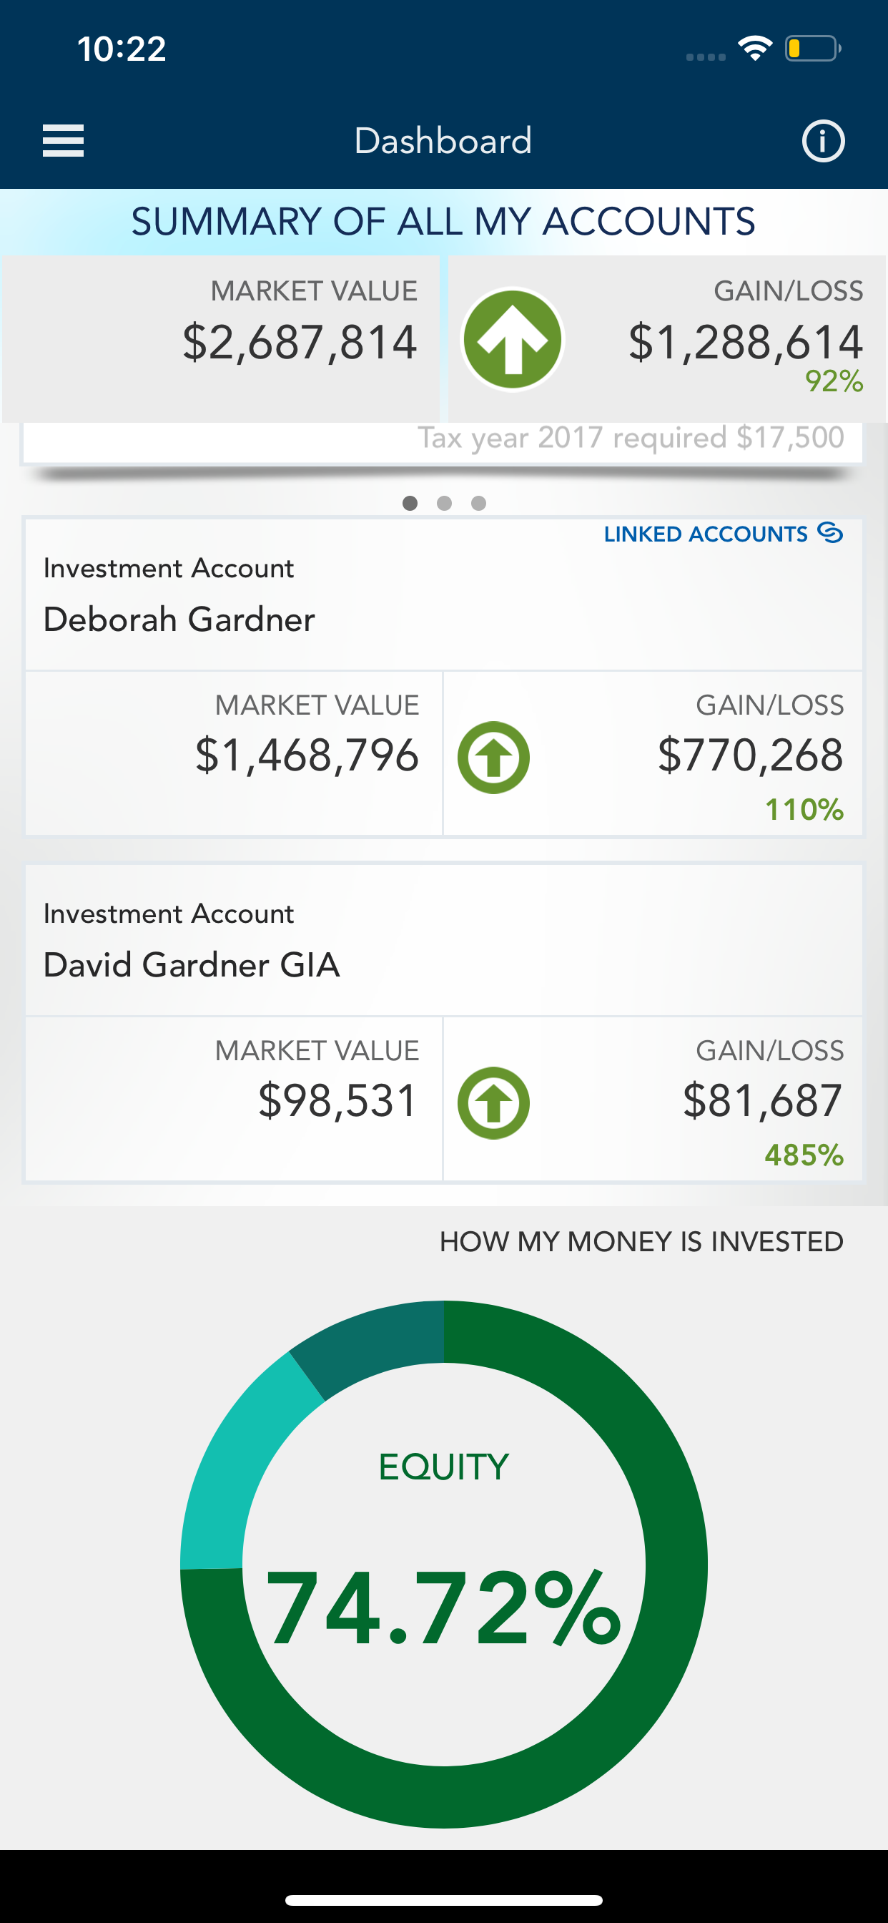
Task: Tap the Equity 74.72% chart center
Action: pos(444,1564)
